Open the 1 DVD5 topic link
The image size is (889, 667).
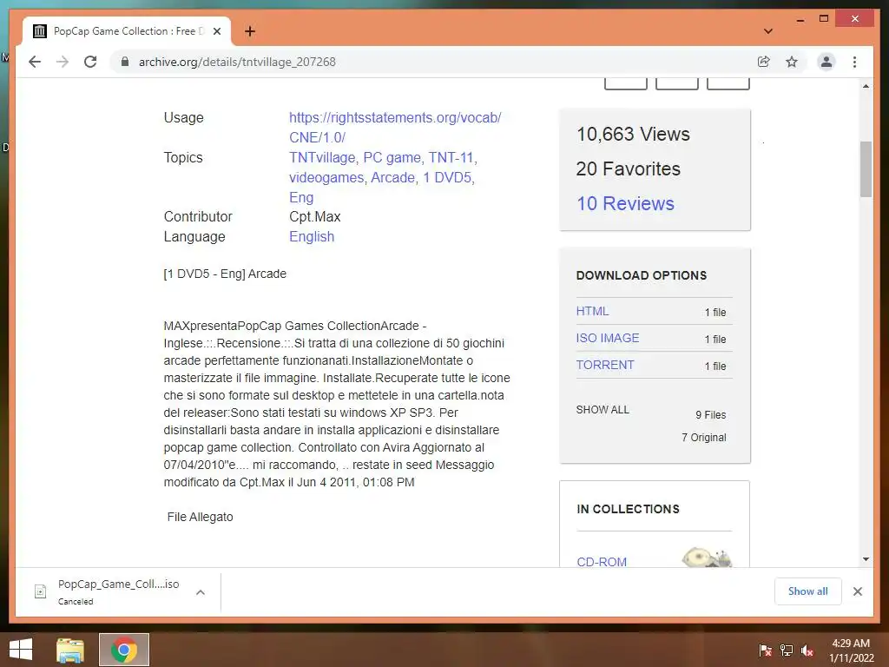coord(447,177)
